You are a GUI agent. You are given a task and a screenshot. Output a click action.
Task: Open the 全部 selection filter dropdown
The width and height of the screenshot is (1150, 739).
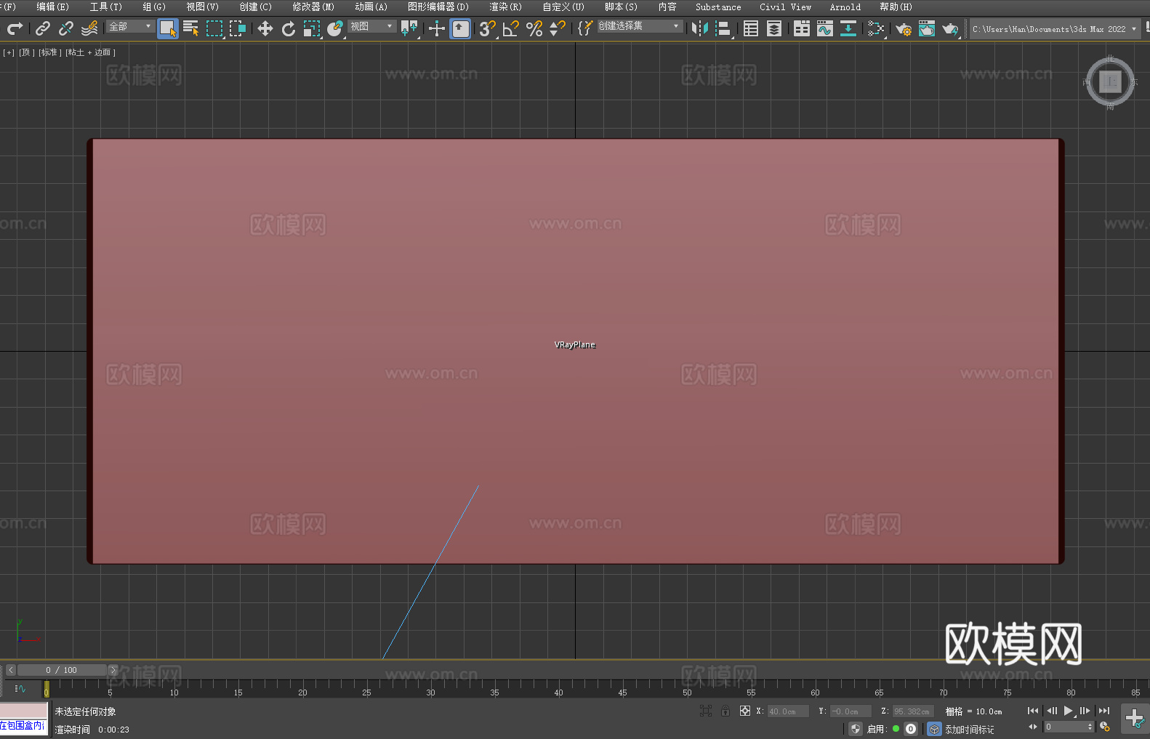point(130,26)
